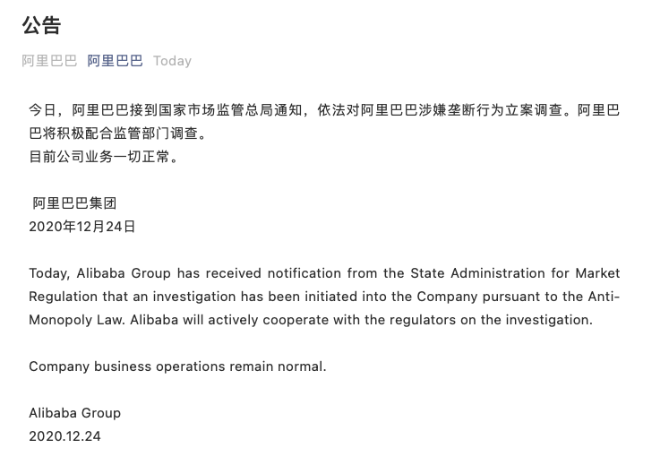Click the Chinese paragraph starting 今日，阿里巴巴接到
The height and width of the screenshot is (474, 669).
click(x=324, y=122)
